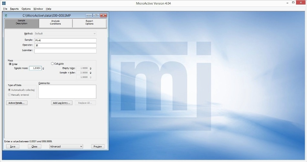
Task: Click the Sample name field
Action: pyautogui.click(x=65, y=40)
